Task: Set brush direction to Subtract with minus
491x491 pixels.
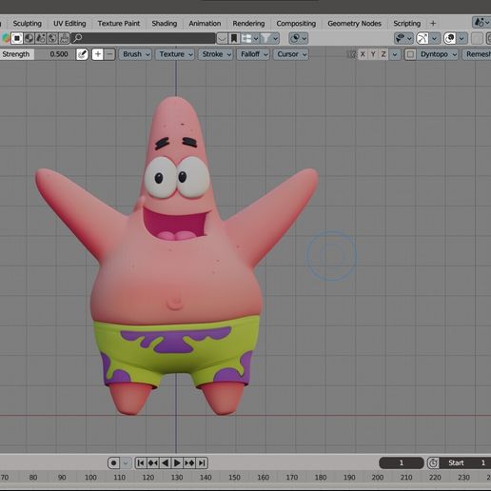Action: coord(109,54)
